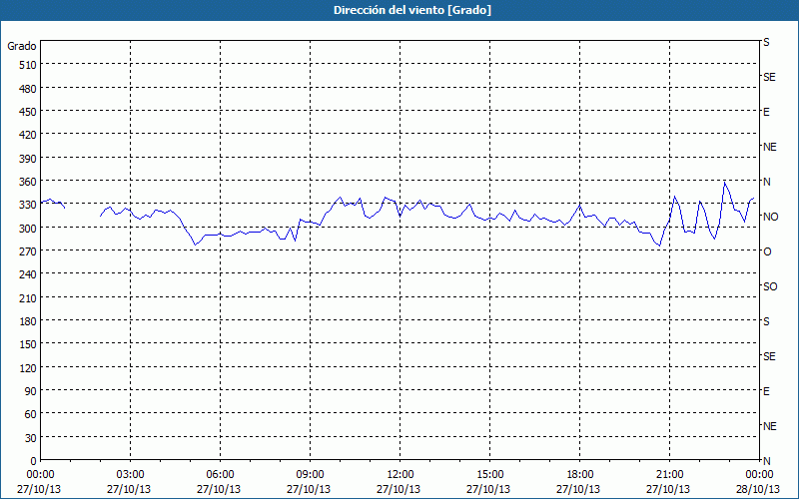Click the 330 degree axis label

click(x=28, y=205)
